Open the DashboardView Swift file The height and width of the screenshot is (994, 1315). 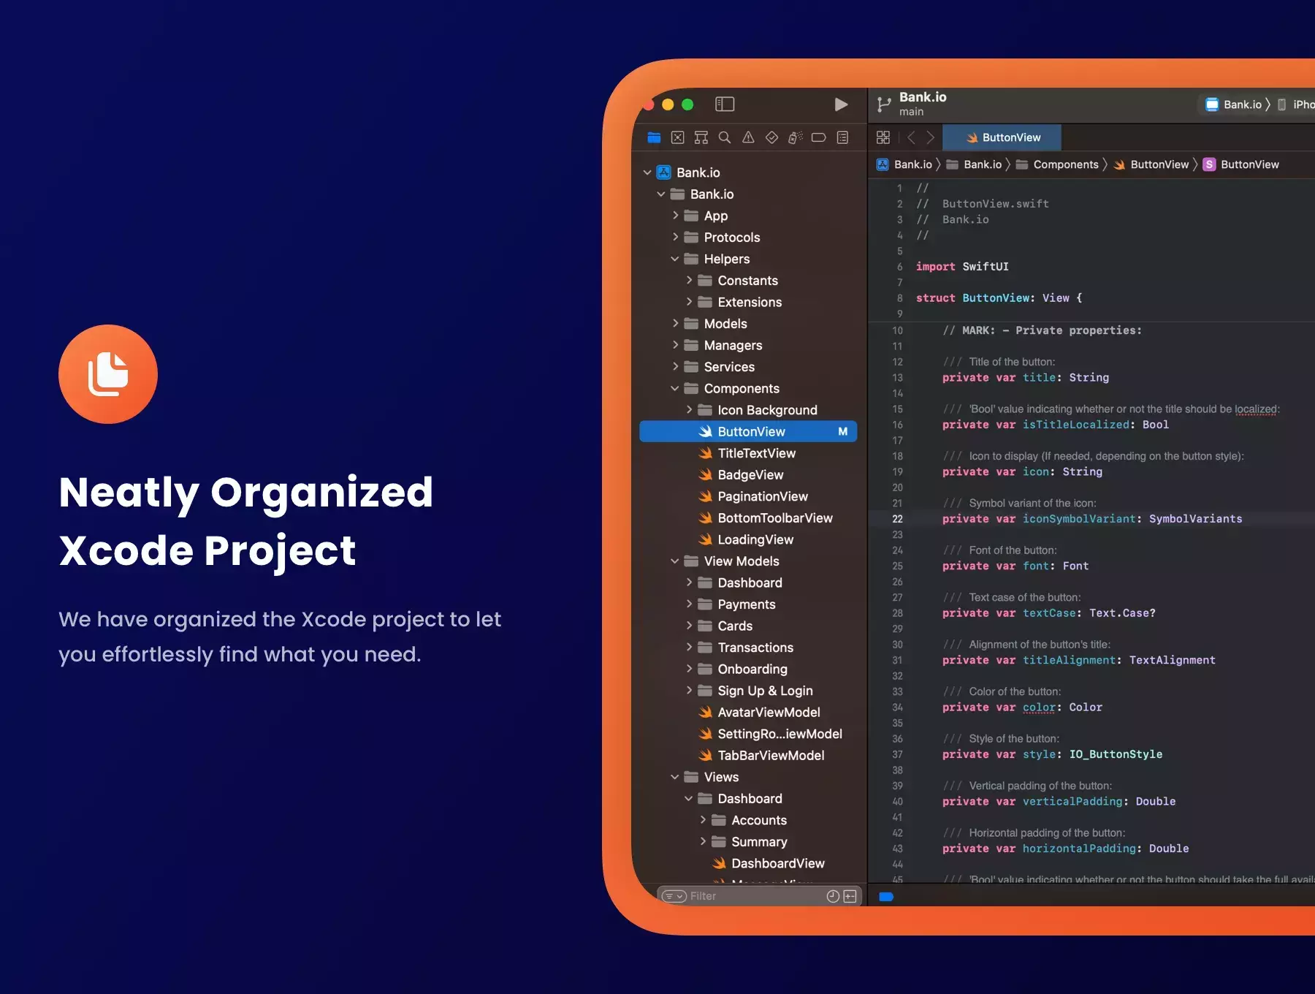pos(769,864)
